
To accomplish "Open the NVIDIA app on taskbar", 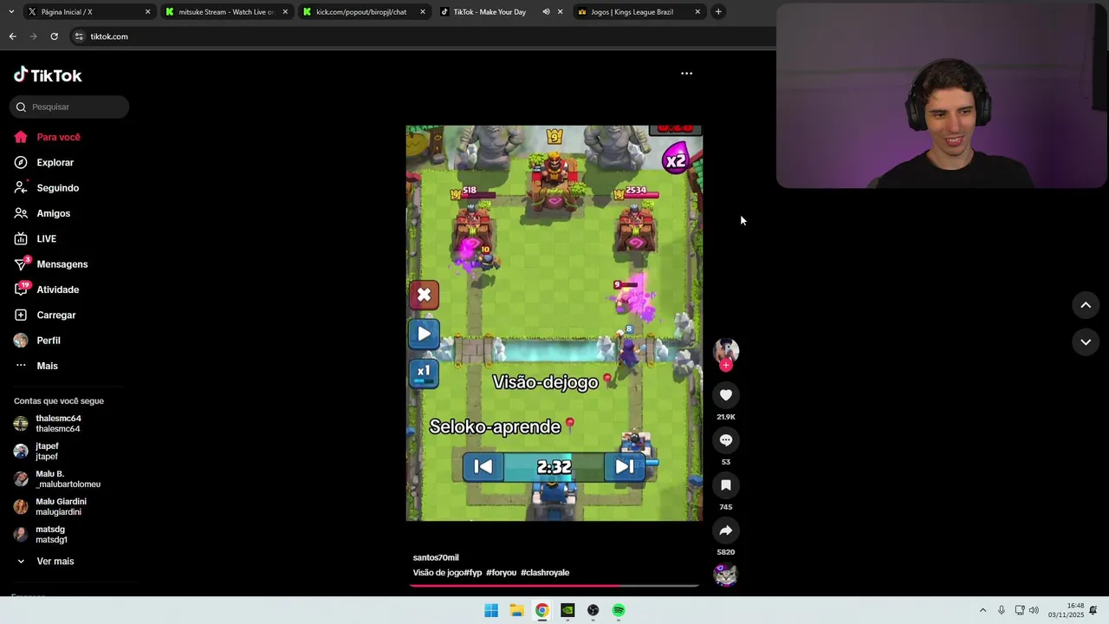I will pyautogui.click(x=567, y=611).
